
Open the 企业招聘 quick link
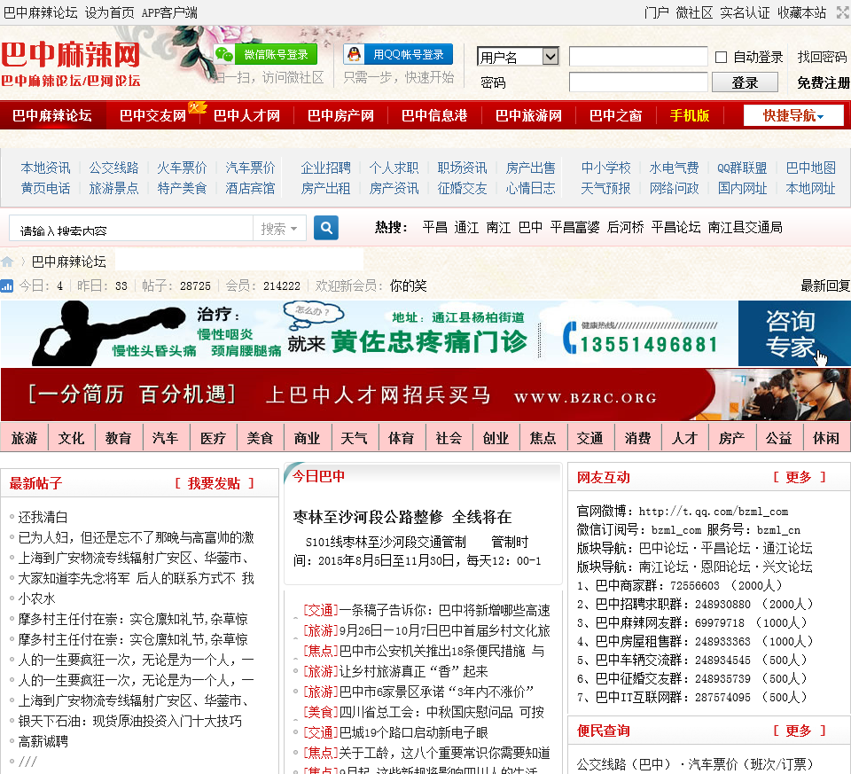click(x=325, y=168)
